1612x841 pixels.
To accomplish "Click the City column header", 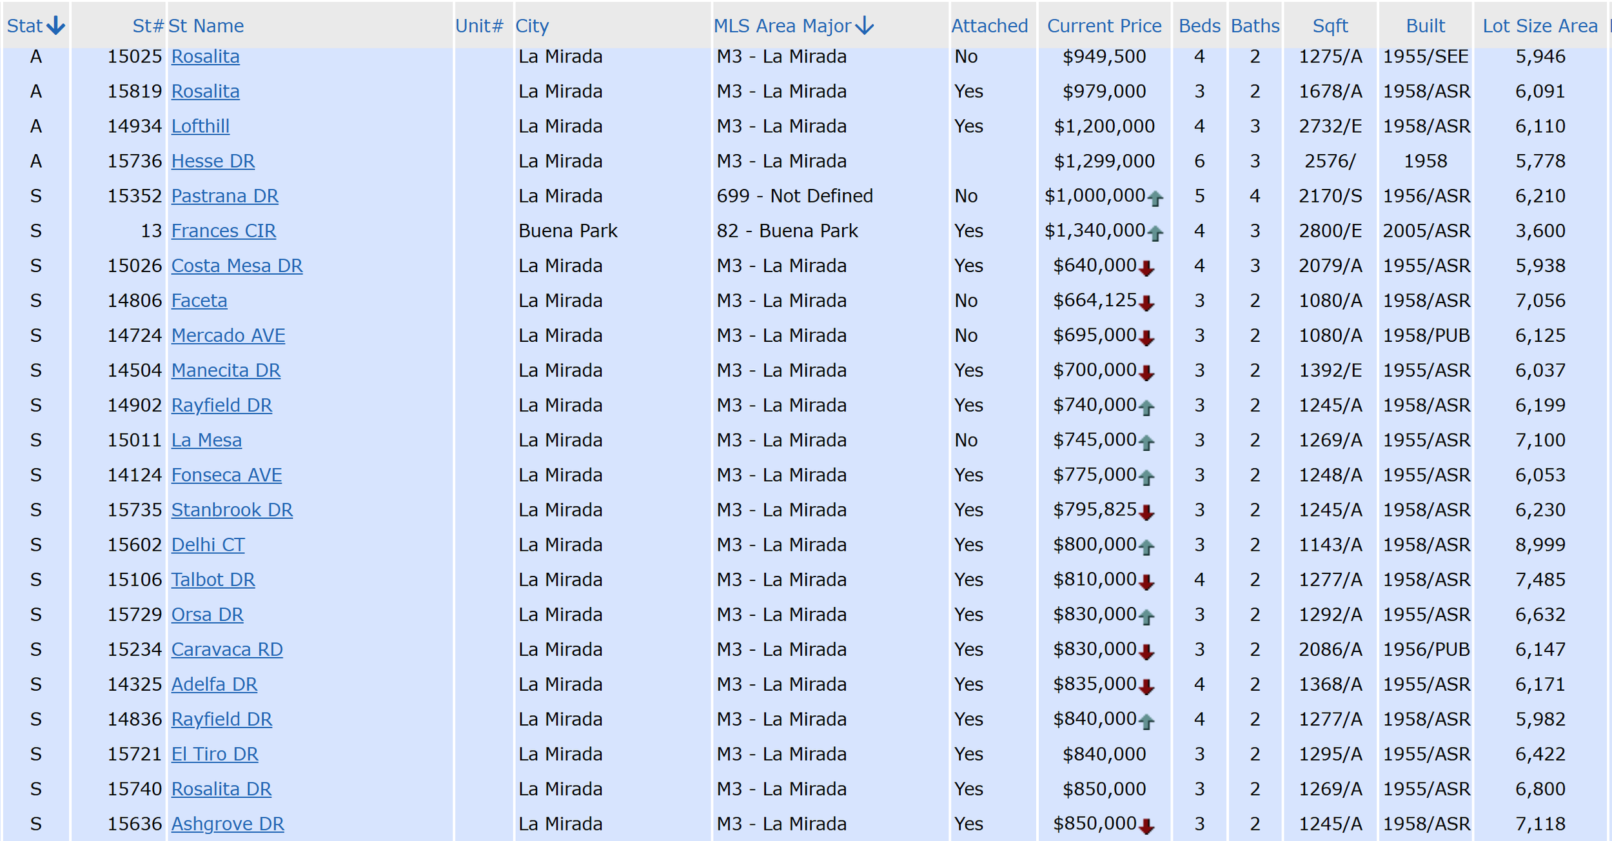I will [x=532, y=26].
